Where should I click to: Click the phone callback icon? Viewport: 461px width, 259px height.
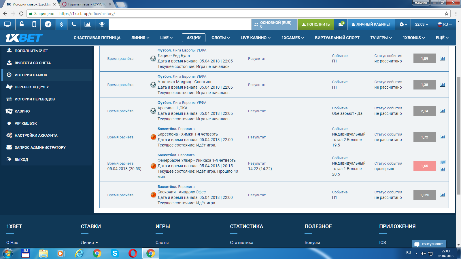coord(74,24)
